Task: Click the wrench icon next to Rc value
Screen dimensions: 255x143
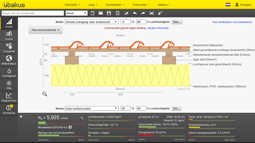Action: click(x=82, y=118)
